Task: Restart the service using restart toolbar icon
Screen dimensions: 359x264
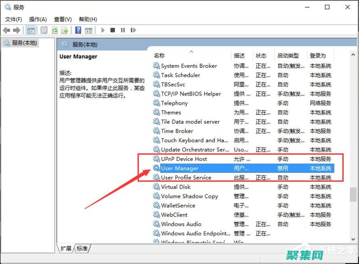Action: 133,30
